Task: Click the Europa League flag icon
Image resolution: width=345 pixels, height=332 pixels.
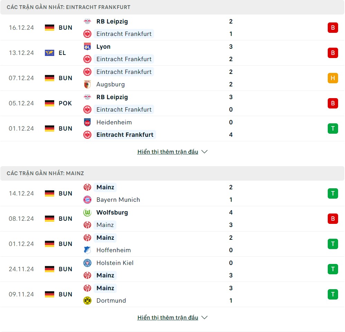Action: (x=49, y=53)
